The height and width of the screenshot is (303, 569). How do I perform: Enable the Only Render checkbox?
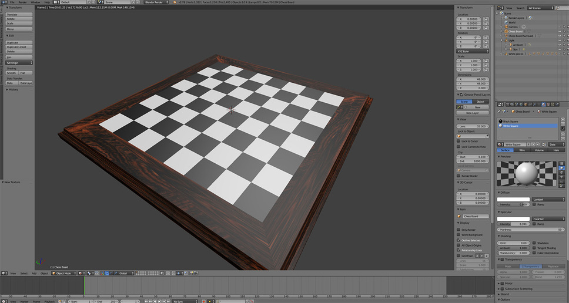(x=459, y=230)
